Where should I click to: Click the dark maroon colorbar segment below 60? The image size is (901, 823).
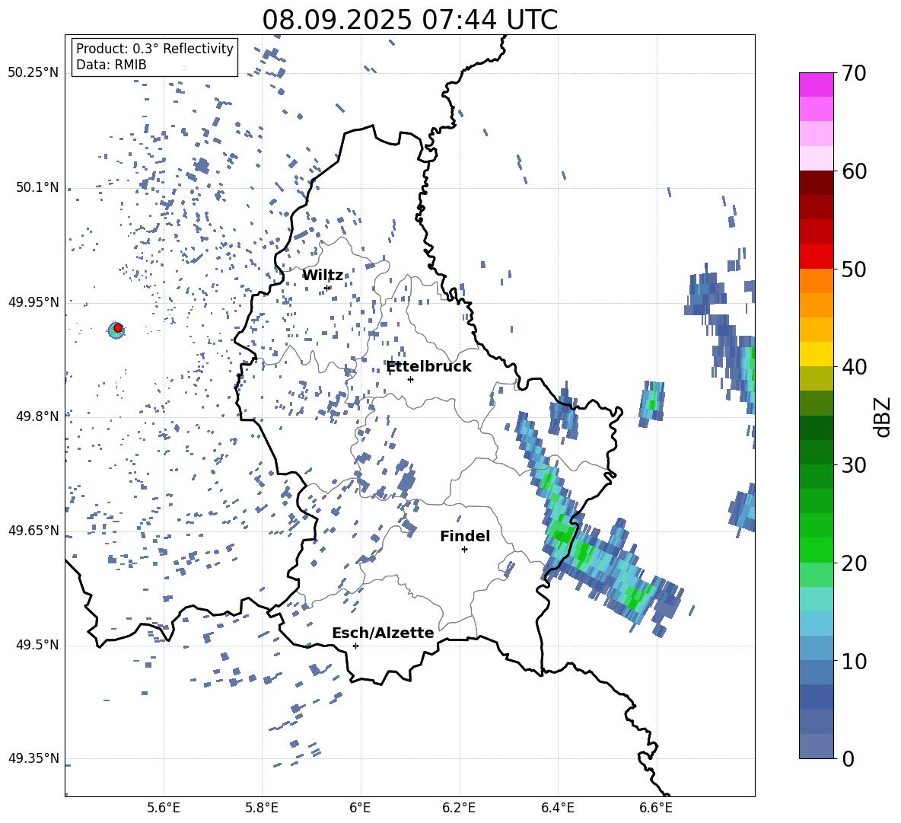click(x=816, y=183)
